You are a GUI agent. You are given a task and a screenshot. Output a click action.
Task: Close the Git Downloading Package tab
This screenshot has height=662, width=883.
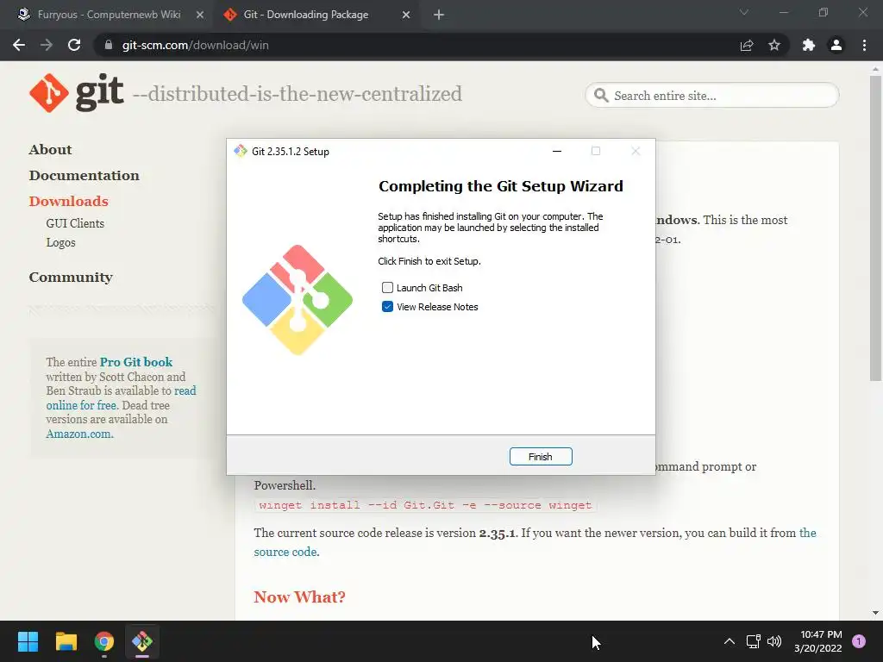[406, 15]
